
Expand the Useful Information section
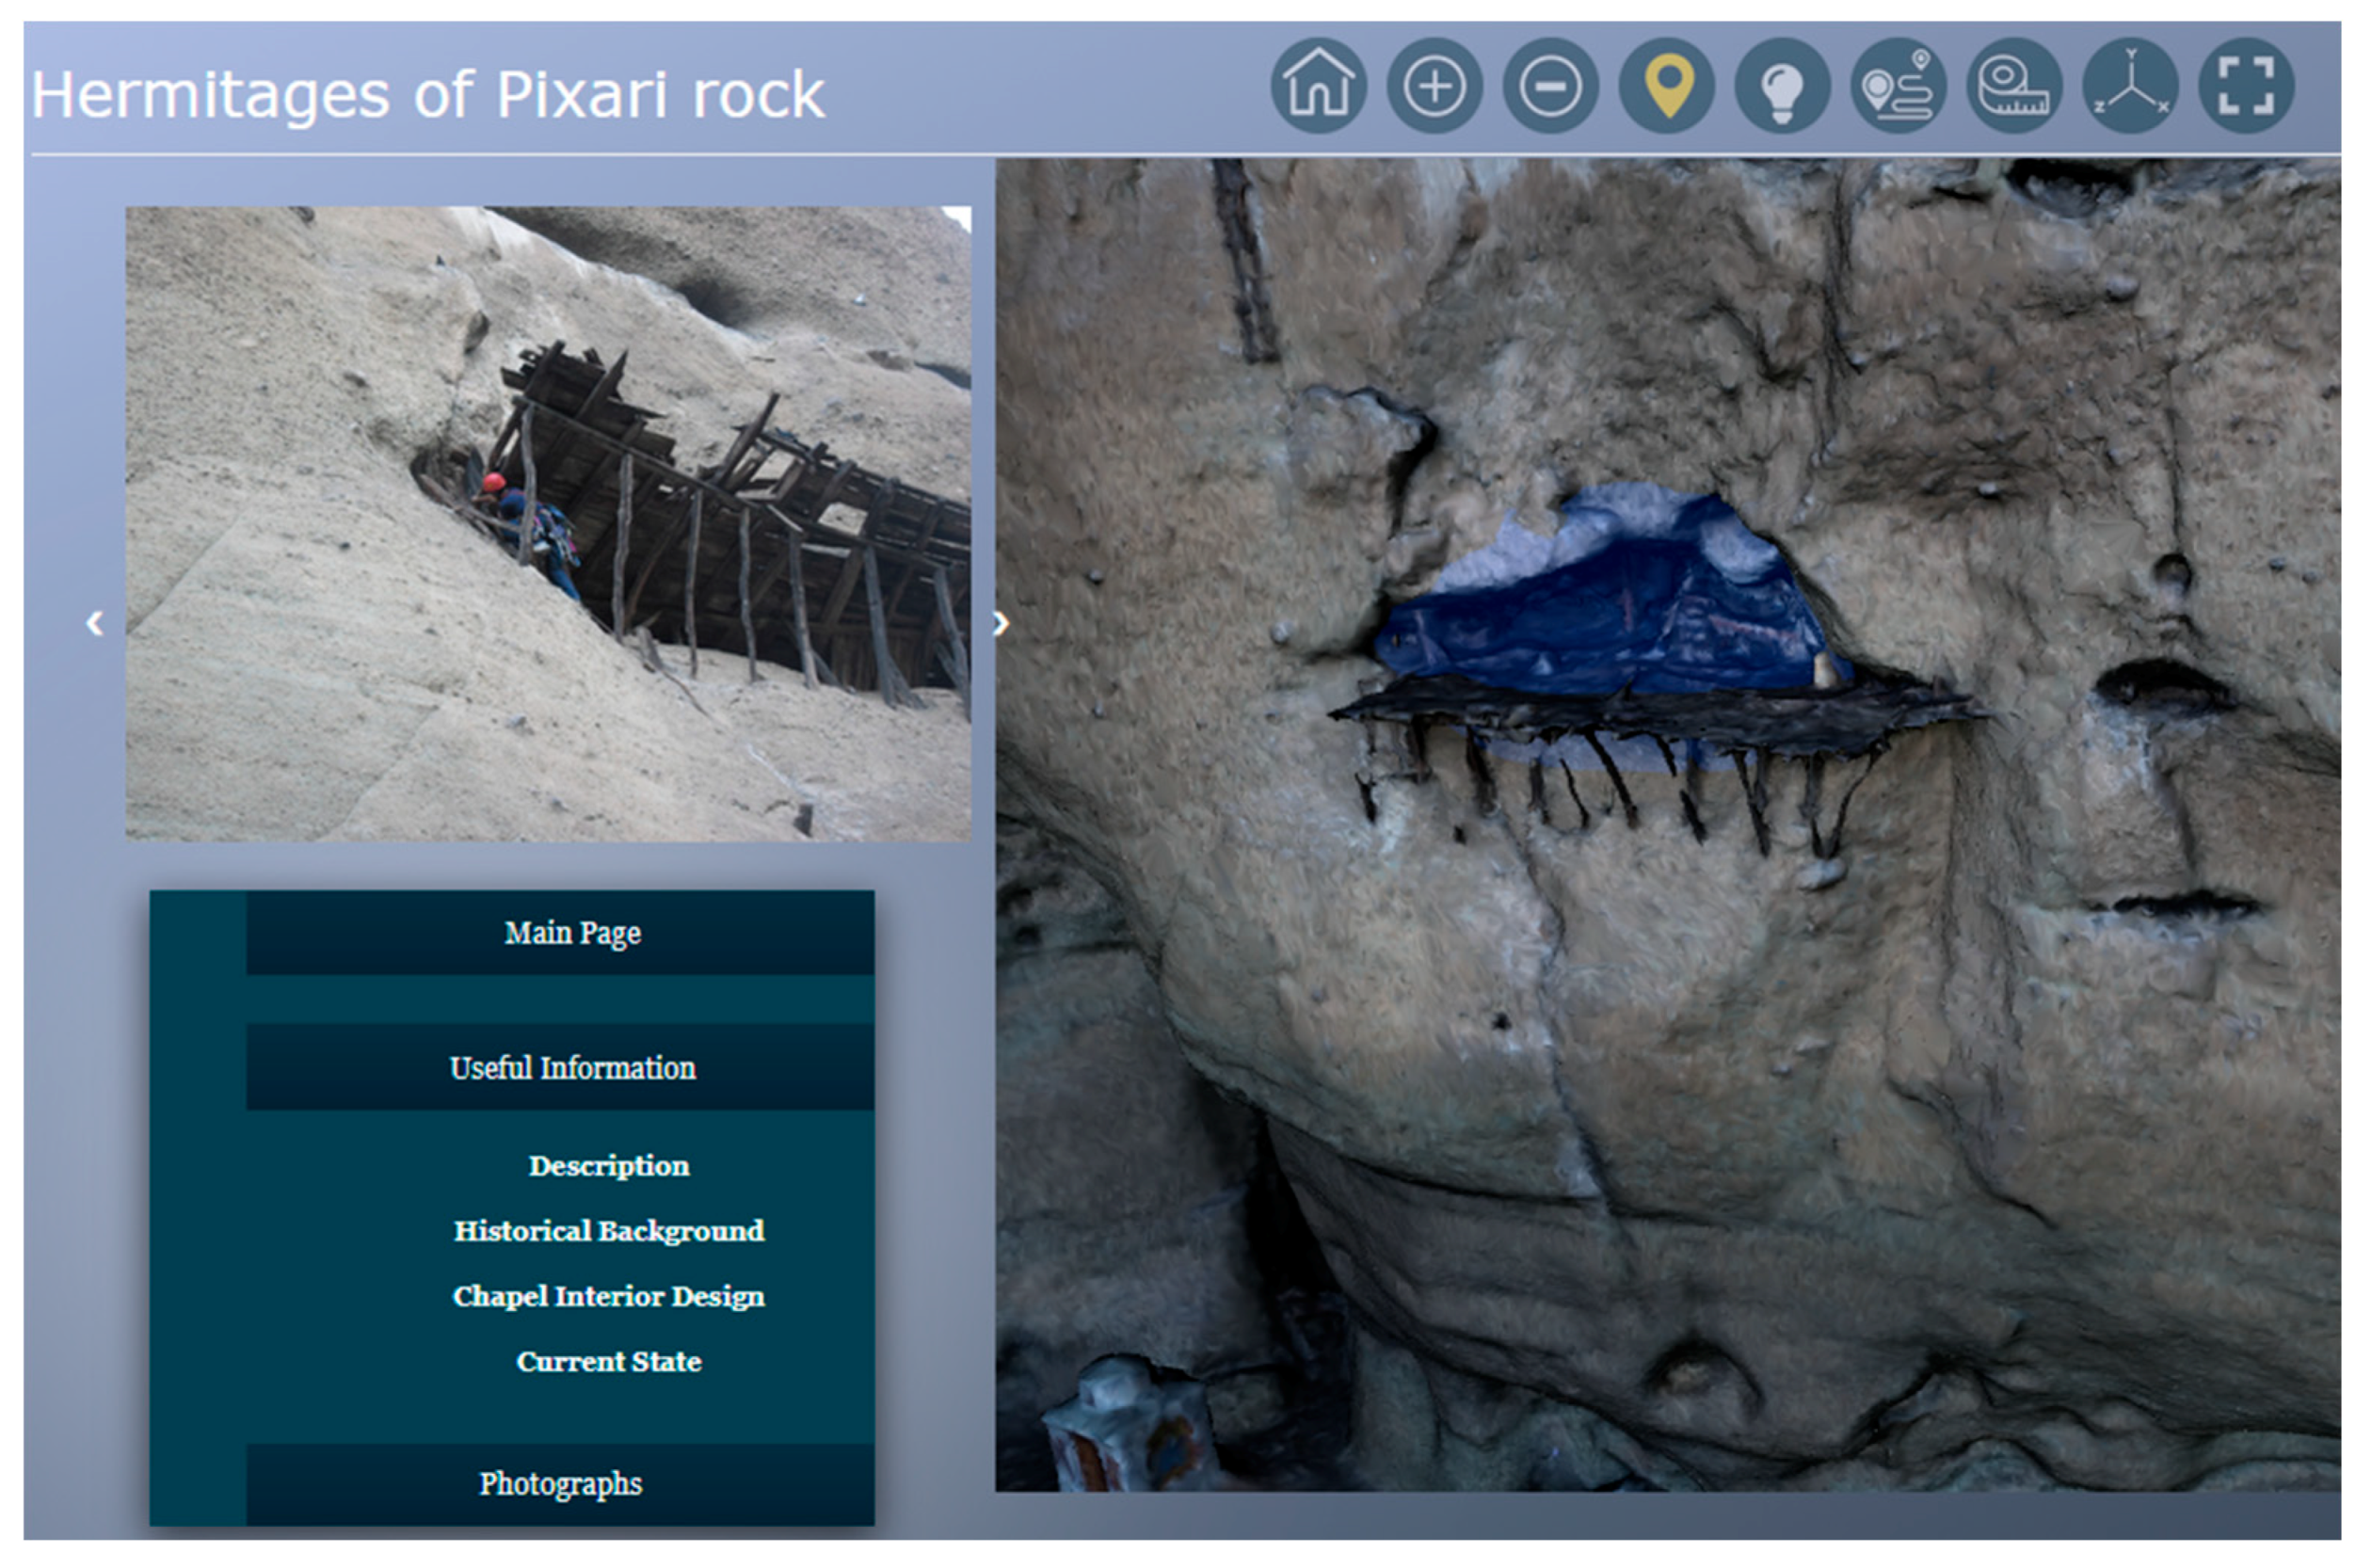571,1067
